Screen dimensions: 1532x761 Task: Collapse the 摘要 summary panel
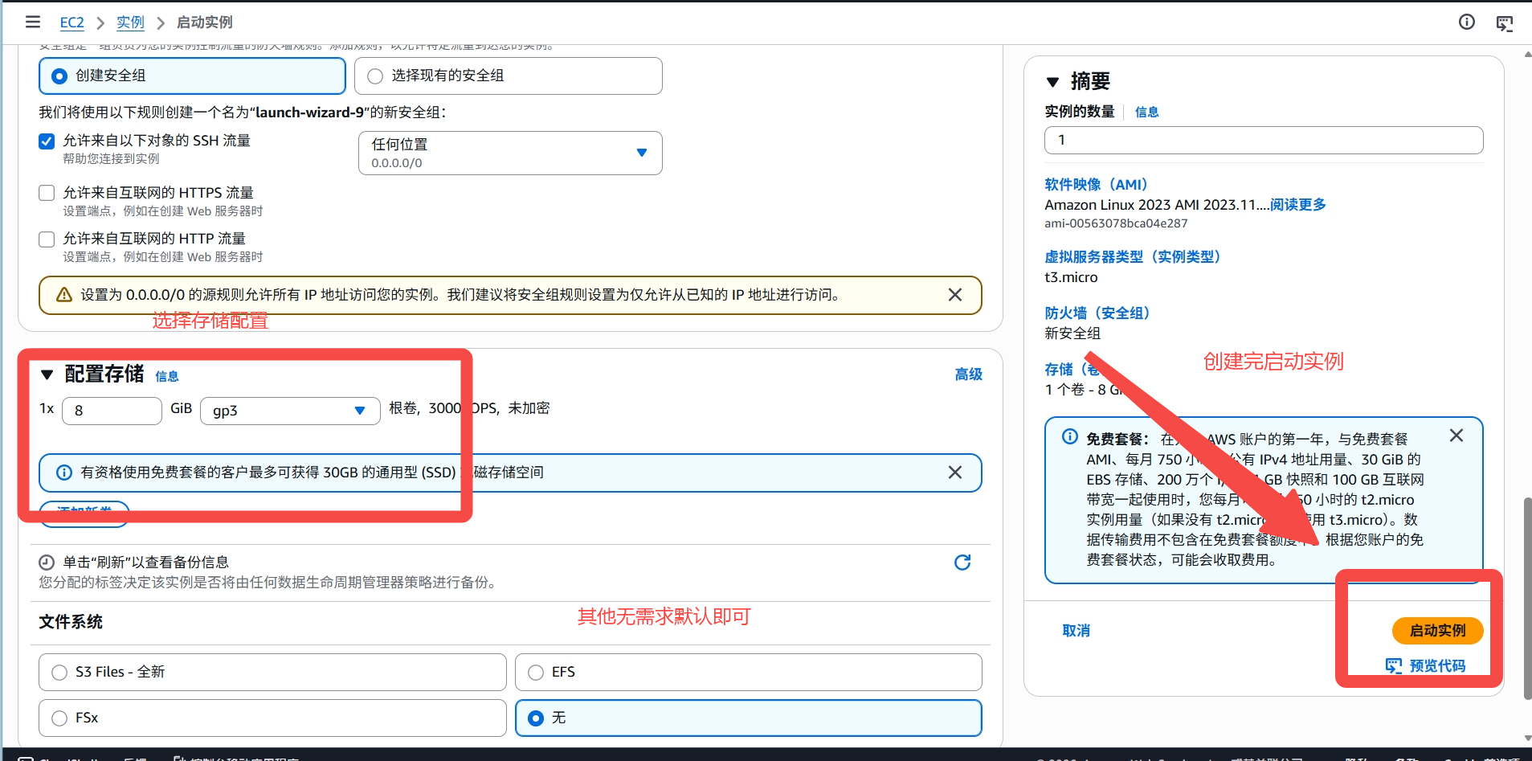(1053, 82)
